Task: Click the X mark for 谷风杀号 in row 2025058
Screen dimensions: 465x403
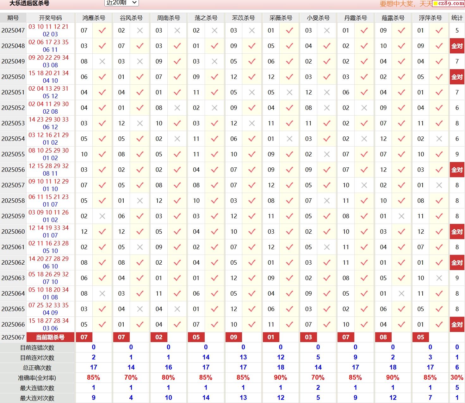Action: (140, 201)
